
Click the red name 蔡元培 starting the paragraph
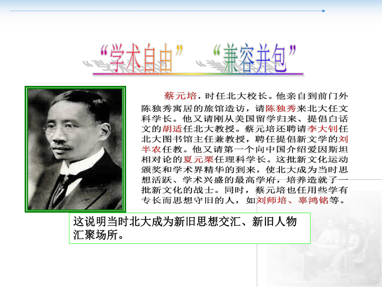[x=180, y=96]
